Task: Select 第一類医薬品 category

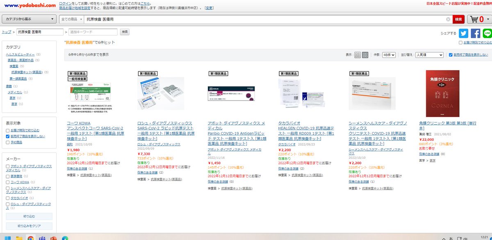Action: click(x=17, y=78)
